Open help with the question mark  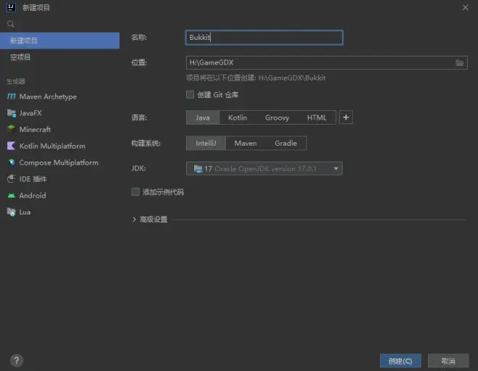point(17,360)
